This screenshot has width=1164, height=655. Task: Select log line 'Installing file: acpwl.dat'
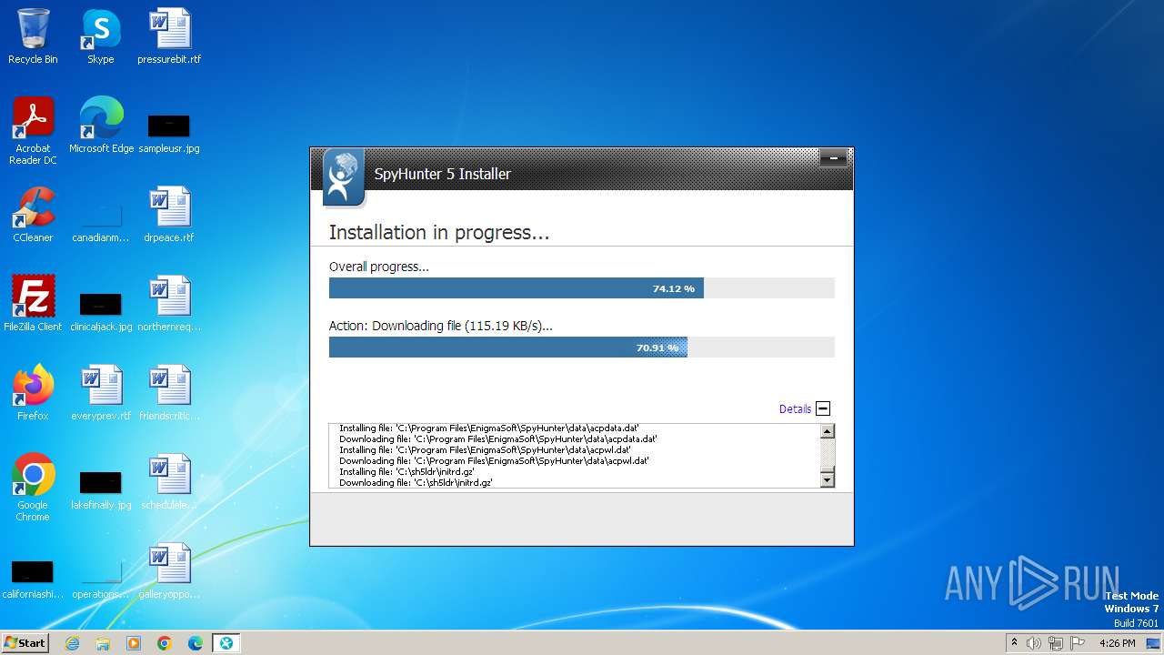pos(485,449)
